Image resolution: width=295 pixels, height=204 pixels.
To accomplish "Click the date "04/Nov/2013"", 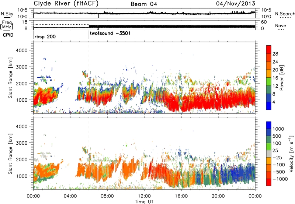I will click(x=236, y=3).
